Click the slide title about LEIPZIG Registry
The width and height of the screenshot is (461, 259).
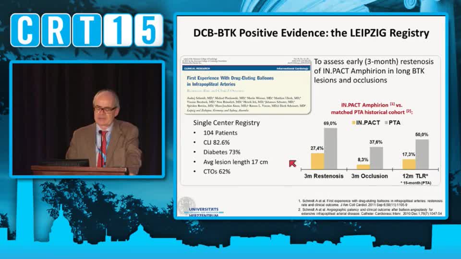click(311, 34)
